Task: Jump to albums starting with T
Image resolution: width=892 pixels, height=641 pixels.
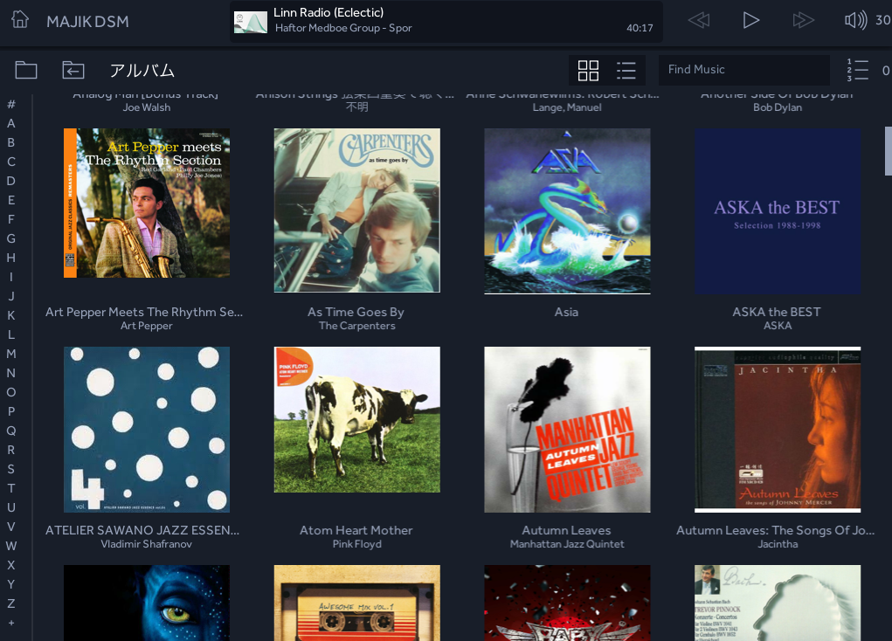Action: 11,488
